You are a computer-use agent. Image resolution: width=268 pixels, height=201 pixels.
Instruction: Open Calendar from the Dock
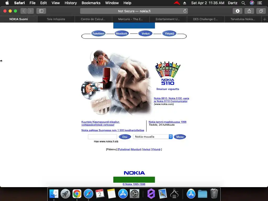point(100,194)
